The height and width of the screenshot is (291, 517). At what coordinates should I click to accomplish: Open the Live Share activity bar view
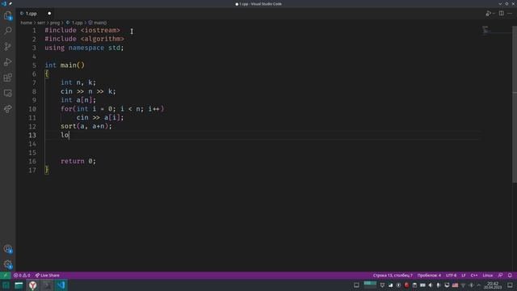(x=7, y=108)
